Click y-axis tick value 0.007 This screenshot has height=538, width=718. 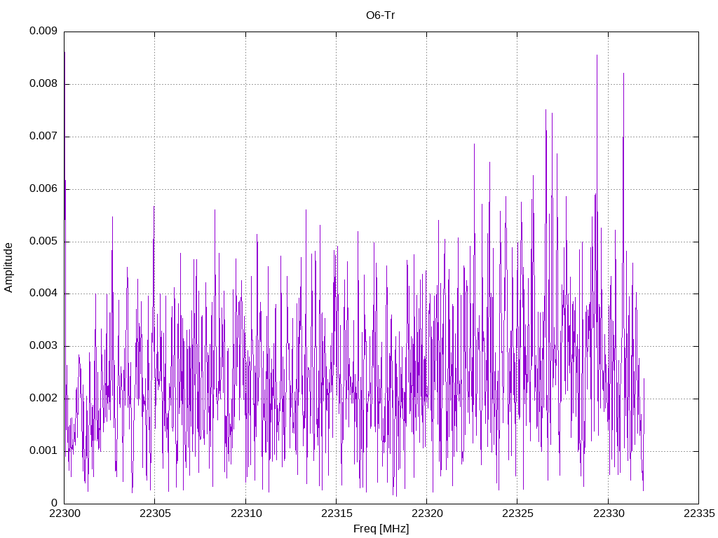click(43, 136)
